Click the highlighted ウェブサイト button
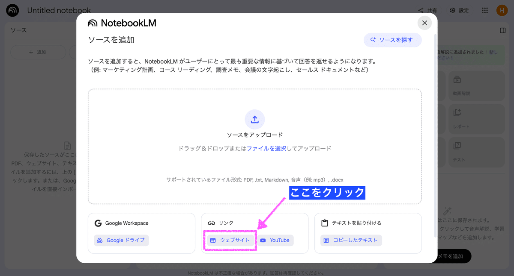 coord(230,240)
